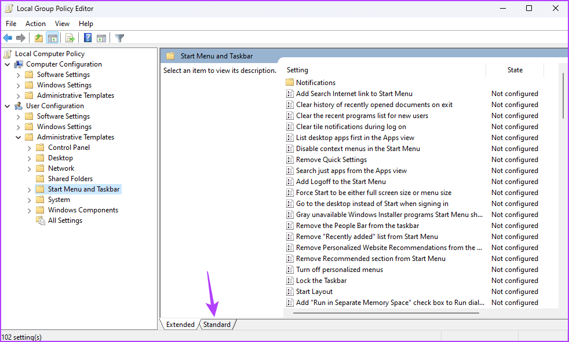The image size is (569, 342).
Task: Select Local Computer Policy root node
Action: [x=50, y=54]
